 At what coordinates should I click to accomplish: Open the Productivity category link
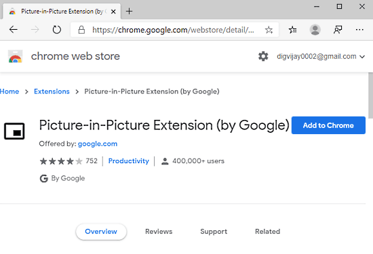(x=128, y=161)
